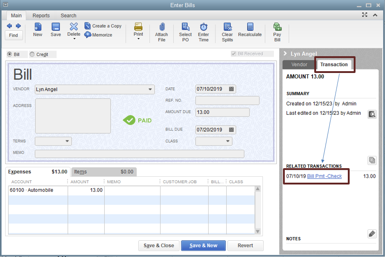Select the Bill radio button
This screenshot has width=385, height=257.
(10, 54)
